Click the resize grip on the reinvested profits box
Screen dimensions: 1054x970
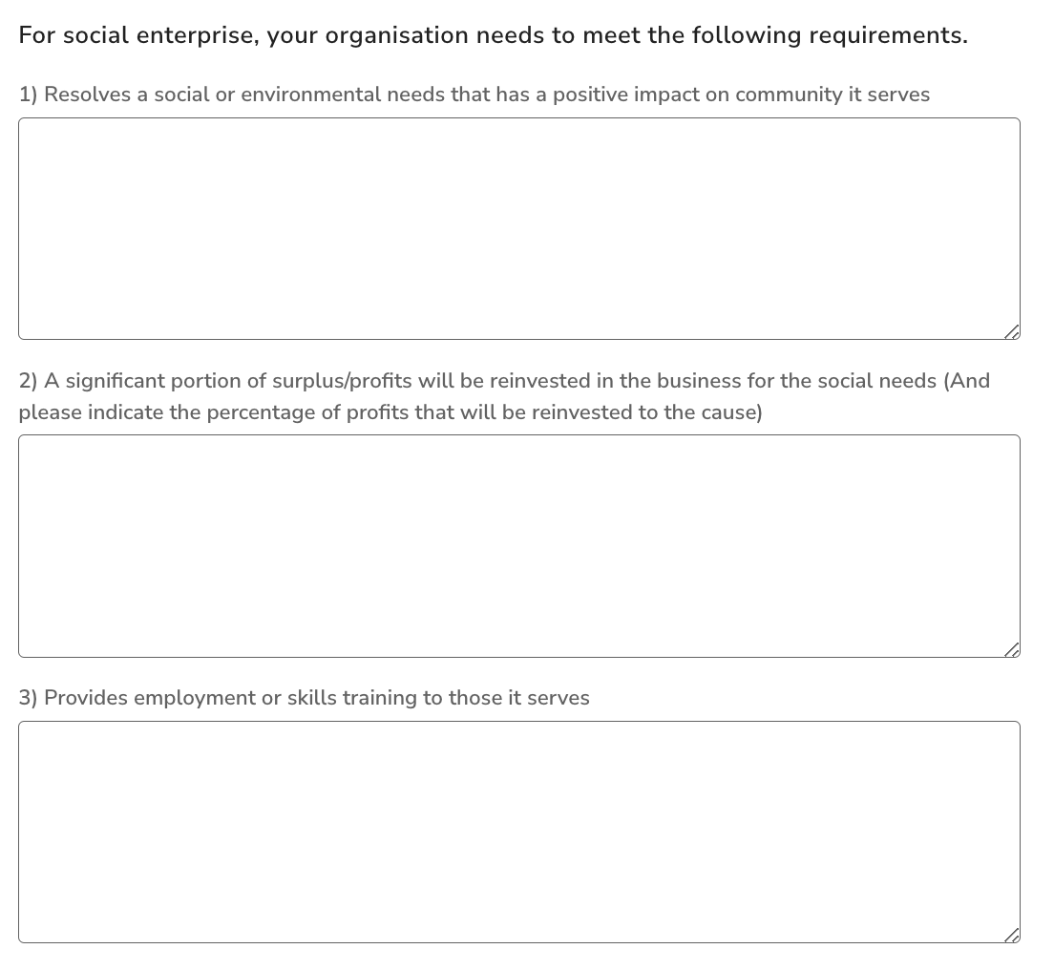pyautogui.click(x=1012, y=649)
